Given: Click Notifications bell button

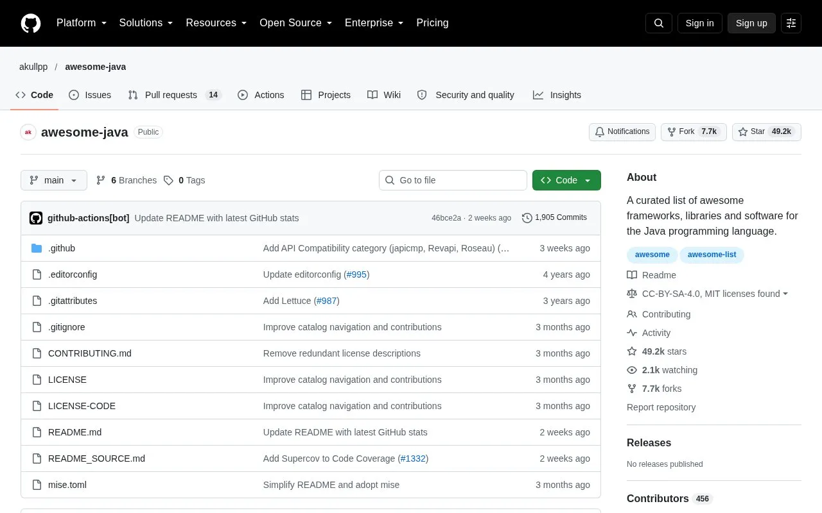Looking at the screenshot, I should click(x=622, y=132).
